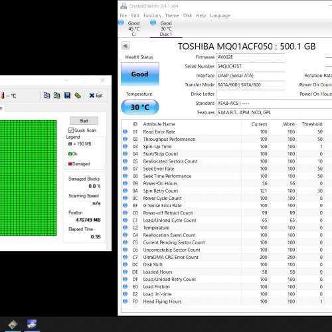Click the status orb for Current Pending Sector Count
Viewport: 332px width, 332px height.
coord(125,242)
